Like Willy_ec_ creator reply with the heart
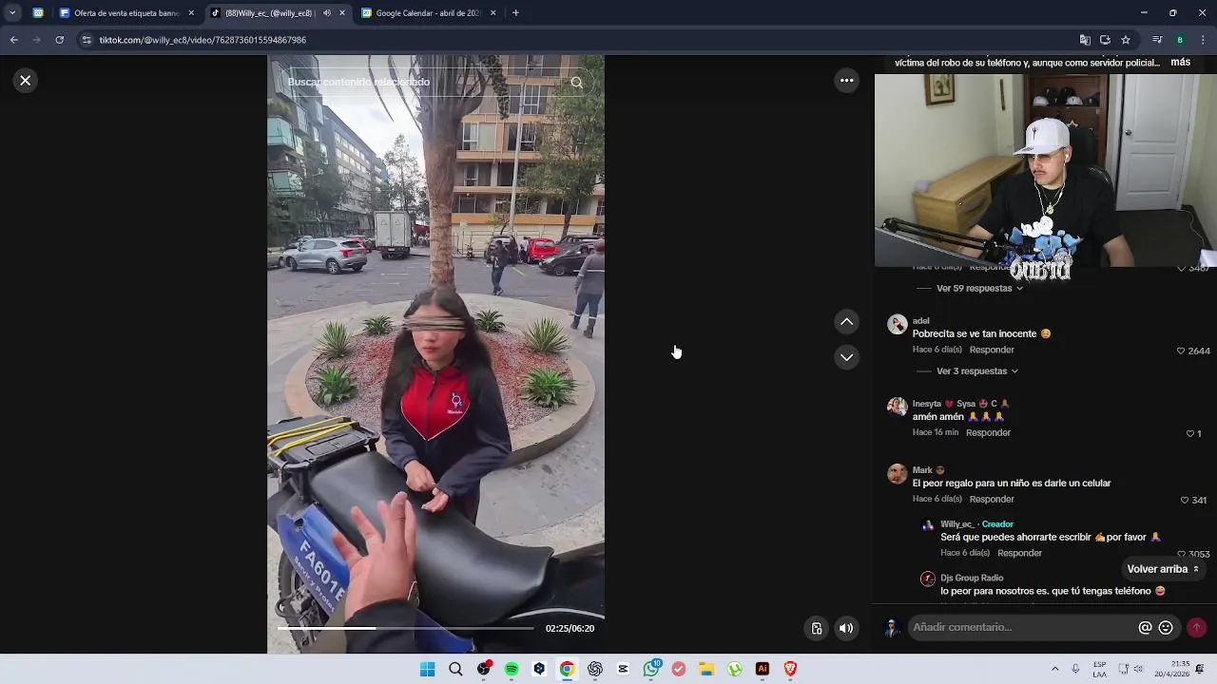1217x684 pixels. click(1181, 554)
